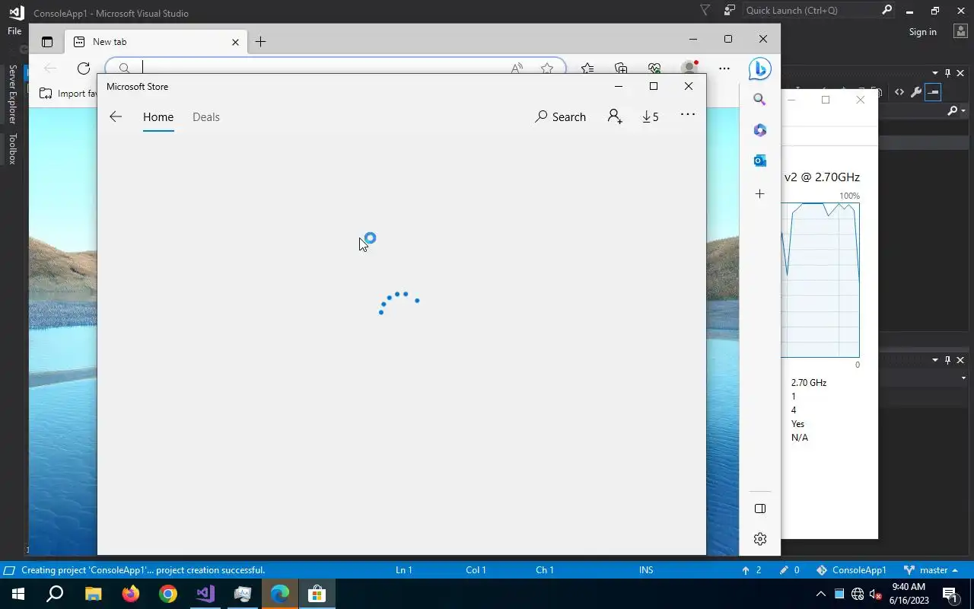The height and width of the screenshot is (609, 974).
Task: Open ConsoleApp1 repository in status bar
Action: tap(851, 570)
